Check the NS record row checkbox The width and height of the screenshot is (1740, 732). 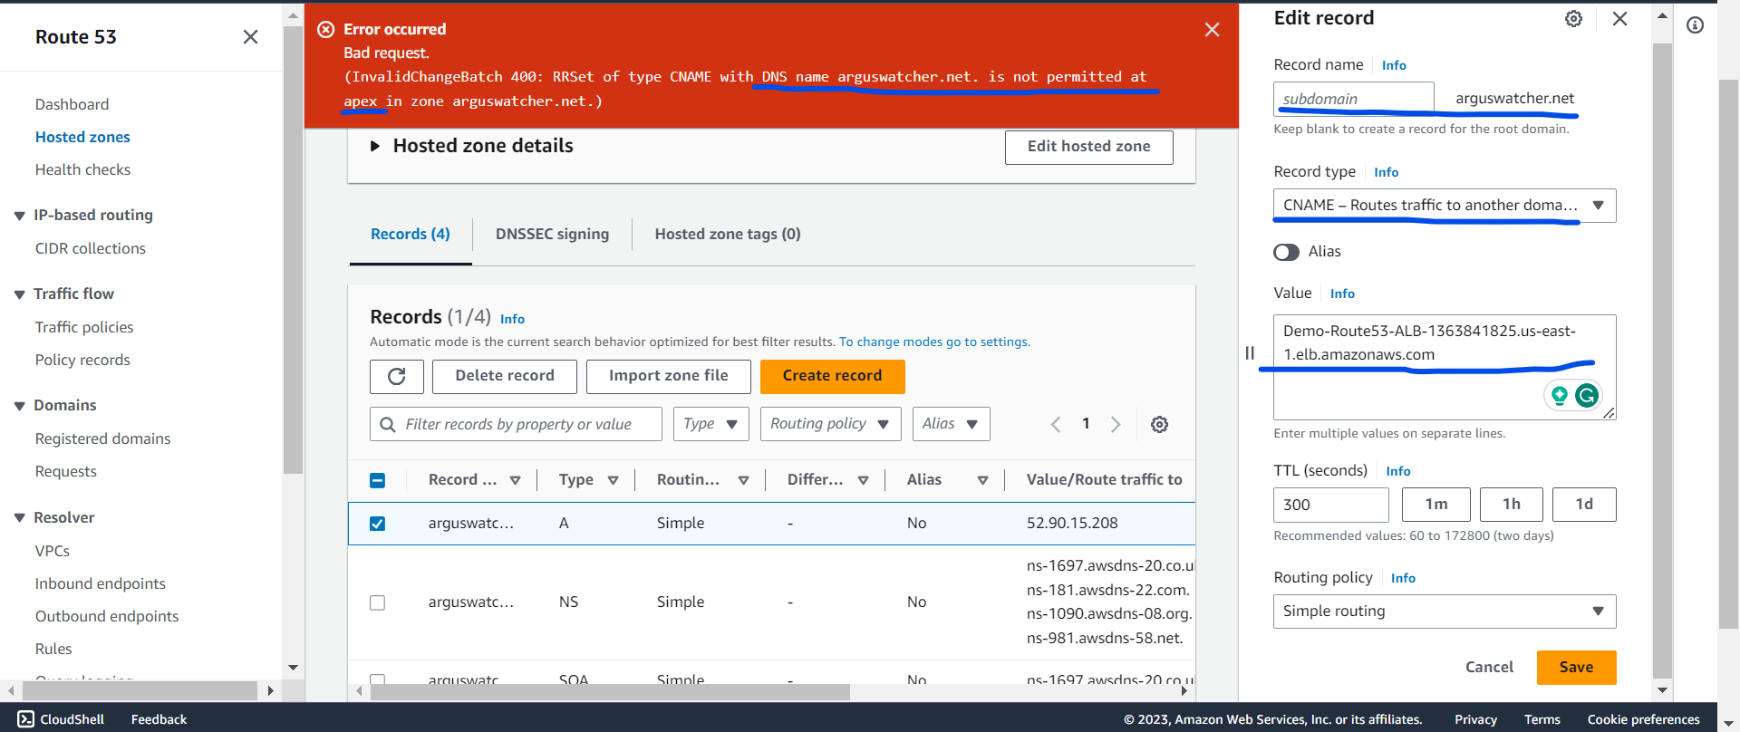(378, 602)
